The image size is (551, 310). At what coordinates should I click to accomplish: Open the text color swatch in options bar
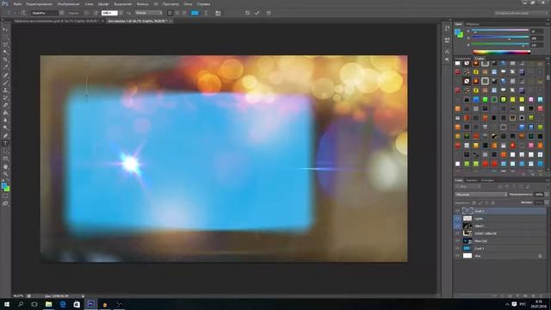click(x=195, y=13)
